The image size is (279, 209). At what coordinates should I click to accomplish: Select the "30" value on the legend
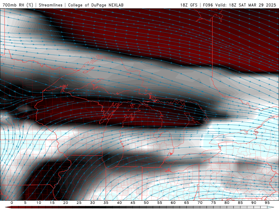(92, 203)
